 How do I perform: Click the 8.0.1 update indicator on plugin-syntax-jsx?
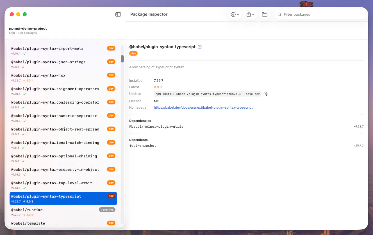[28, 80]
